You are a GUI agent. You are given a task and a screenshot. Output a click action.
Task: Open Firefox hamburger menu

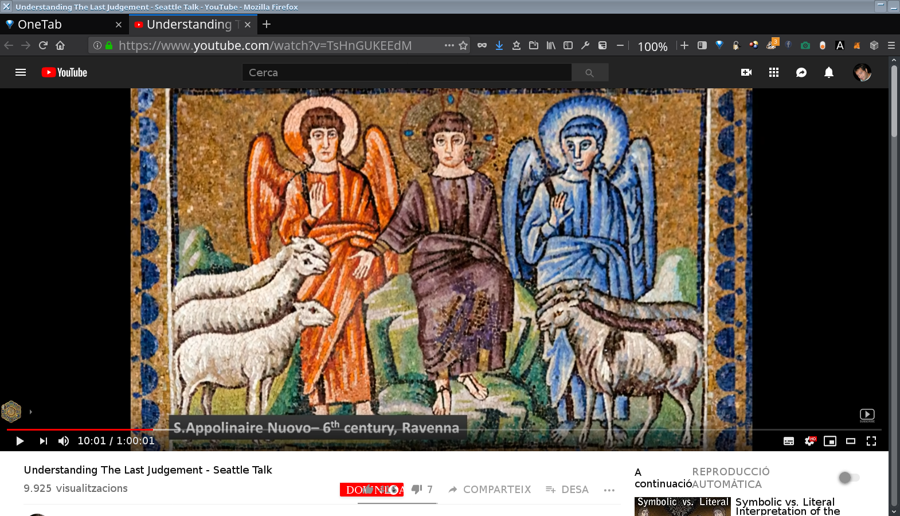point(891,45)
